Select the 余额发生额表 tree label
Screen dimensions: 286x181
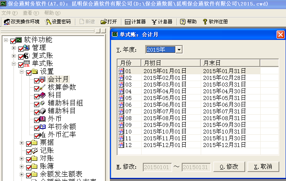point(61,174)
